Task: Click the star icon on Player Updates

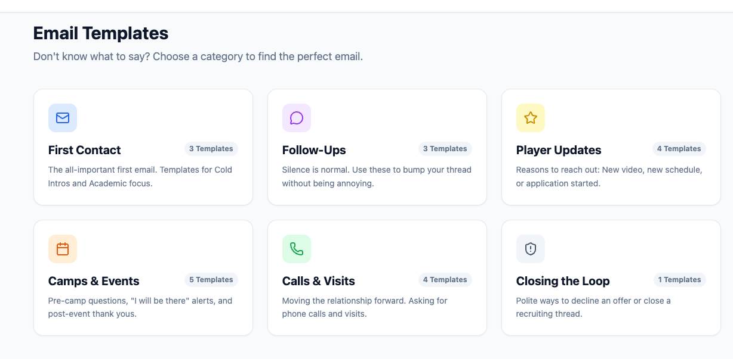Action: [531, 118]
